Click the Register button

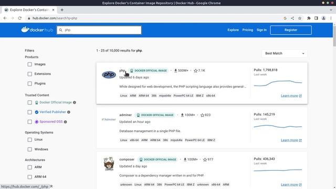point(291,30)
